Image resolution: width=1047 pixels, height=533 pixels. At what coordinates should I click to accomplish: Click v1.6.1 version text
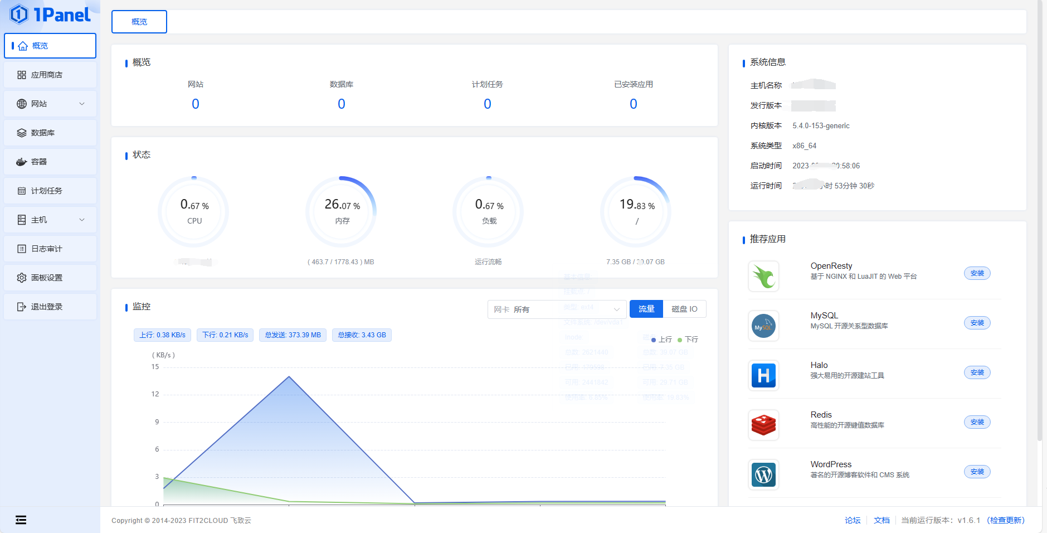[968, 520]
